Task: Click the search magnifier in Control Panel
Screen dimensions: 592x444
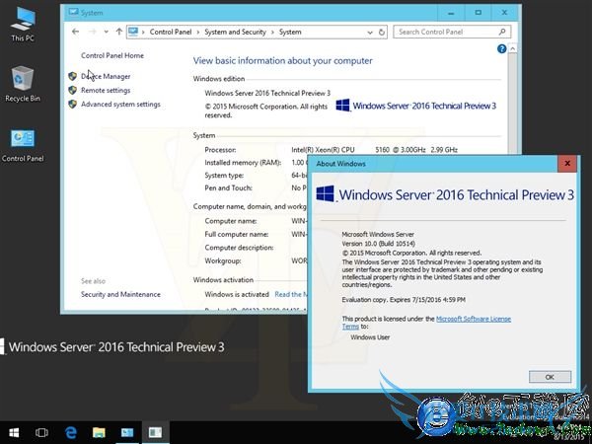Action: click(502, 33)
